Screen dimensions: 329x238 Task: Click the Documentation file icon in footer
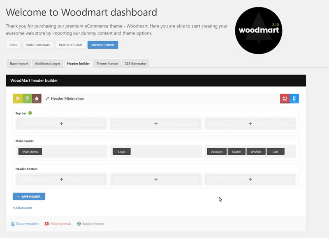coord(13,224)
